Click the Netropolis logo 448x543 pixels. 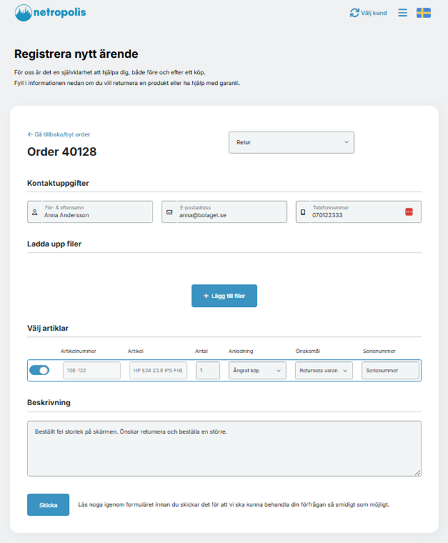[50, 13]
